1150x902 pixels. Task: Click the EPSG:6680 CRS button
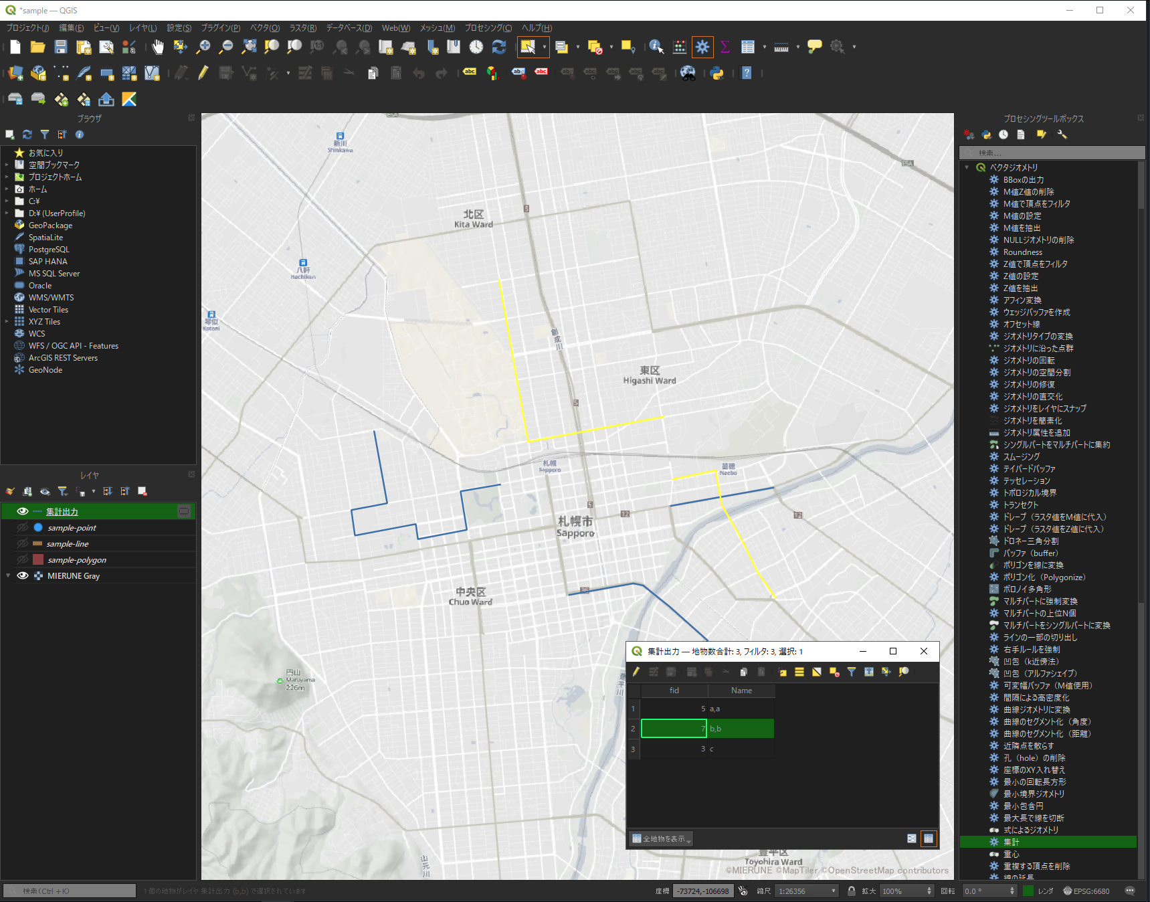(x=1086, y=891)
